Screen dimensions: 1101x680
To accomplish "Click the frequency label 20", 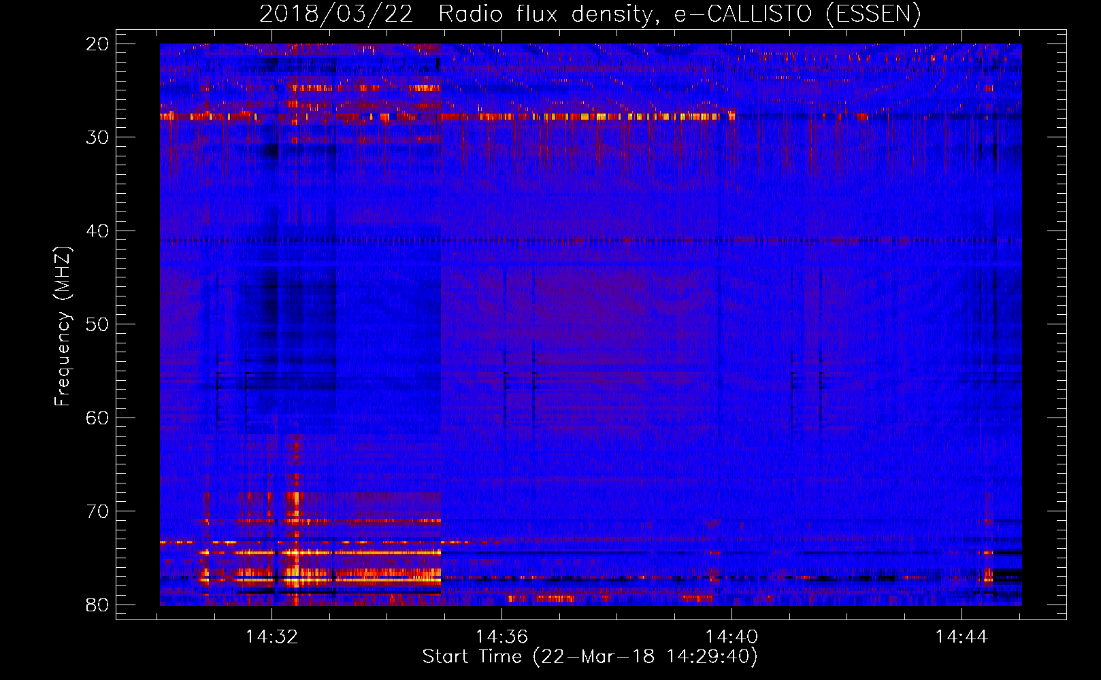I will tap(97, 44).
